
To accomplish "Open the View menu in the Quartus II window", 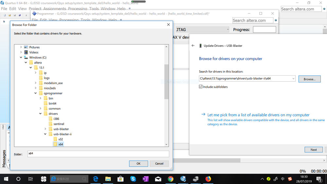I will (x=22, y=9).
